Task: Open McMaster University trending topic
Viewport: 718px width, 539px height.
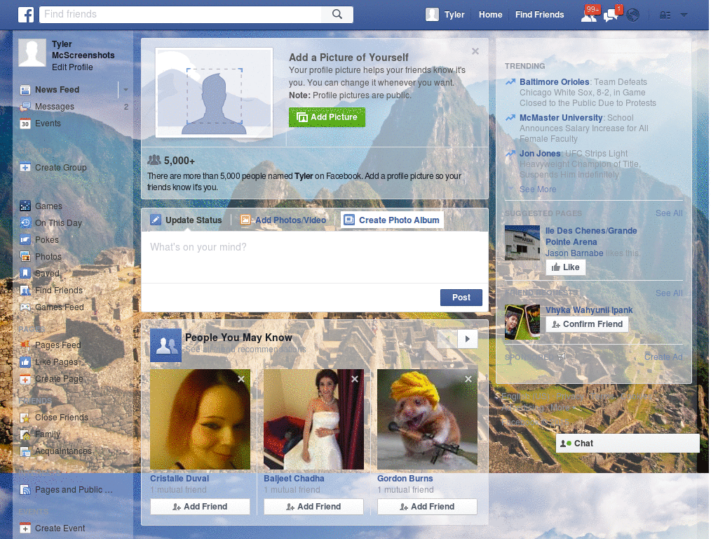Action: point(561,118)
